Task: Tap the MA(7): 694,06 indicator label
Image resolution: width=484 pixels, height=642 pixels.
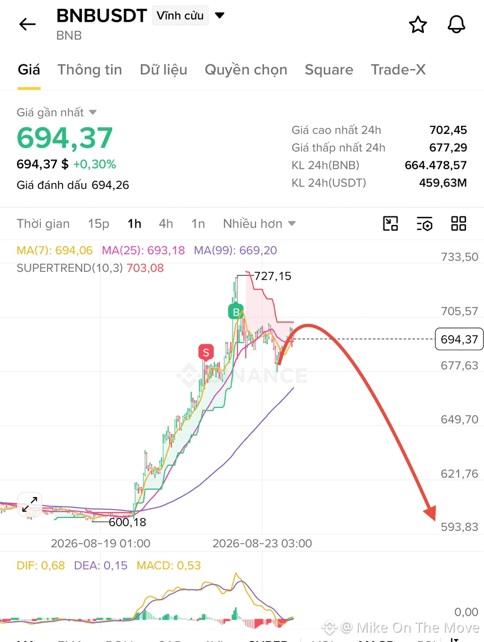Action: point(54,250)
